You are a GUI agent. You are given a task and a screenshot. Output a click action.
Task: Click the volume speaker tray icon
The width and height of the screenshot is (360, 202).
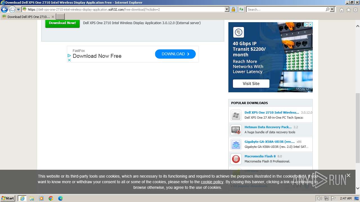tap(320, 198)
